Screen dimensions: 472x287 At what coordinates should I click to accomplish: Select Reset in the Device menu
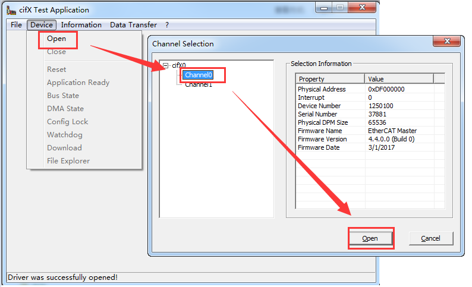coord(56,70)
